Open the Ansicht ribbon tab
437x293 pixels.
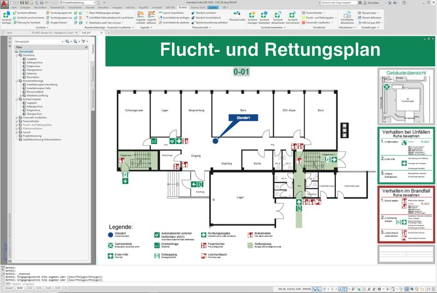point(90,8)
